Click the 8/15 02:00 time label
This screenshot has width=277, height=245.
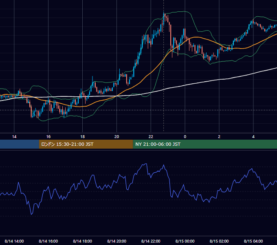(219, 241)
